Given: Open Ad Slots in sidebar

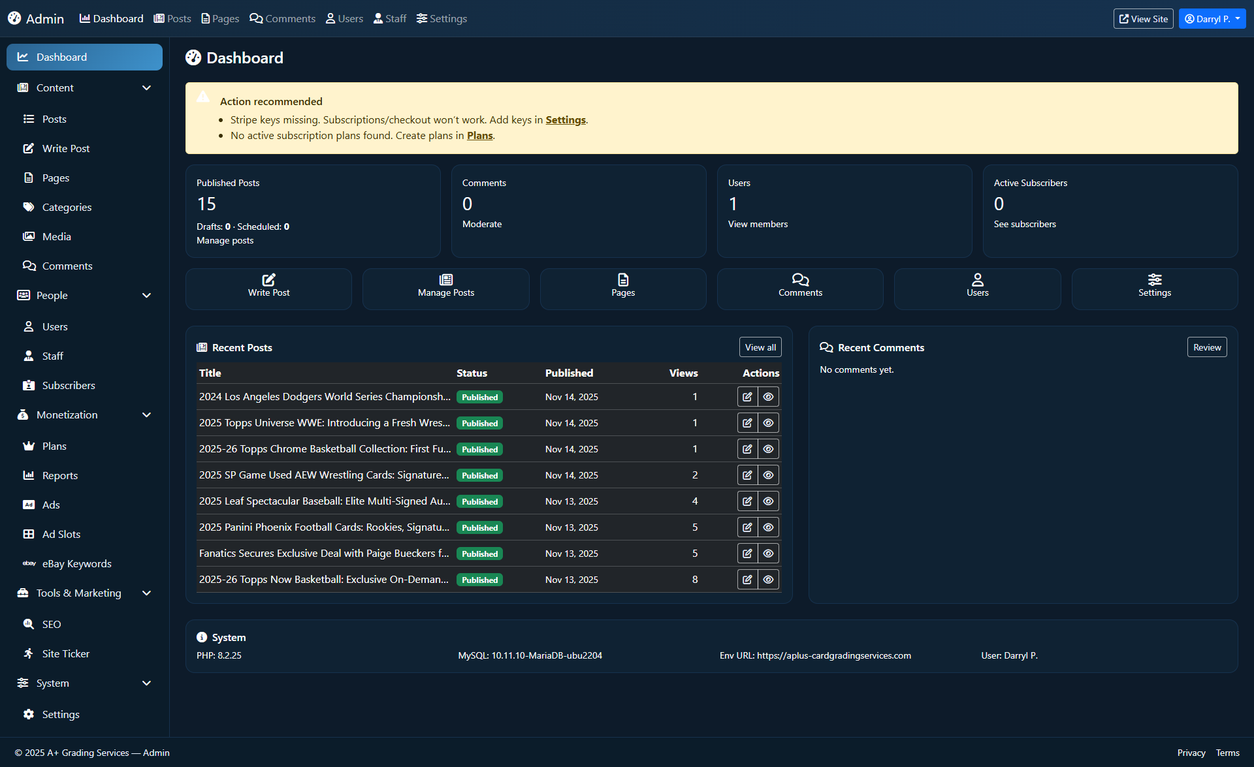Looking at the screenshot, I should click(61, 534).
